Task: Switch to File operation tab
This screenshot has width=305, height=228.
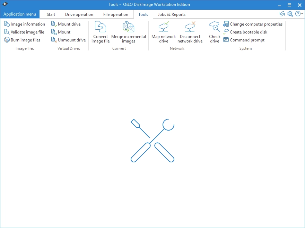Action: pos(115,15)
